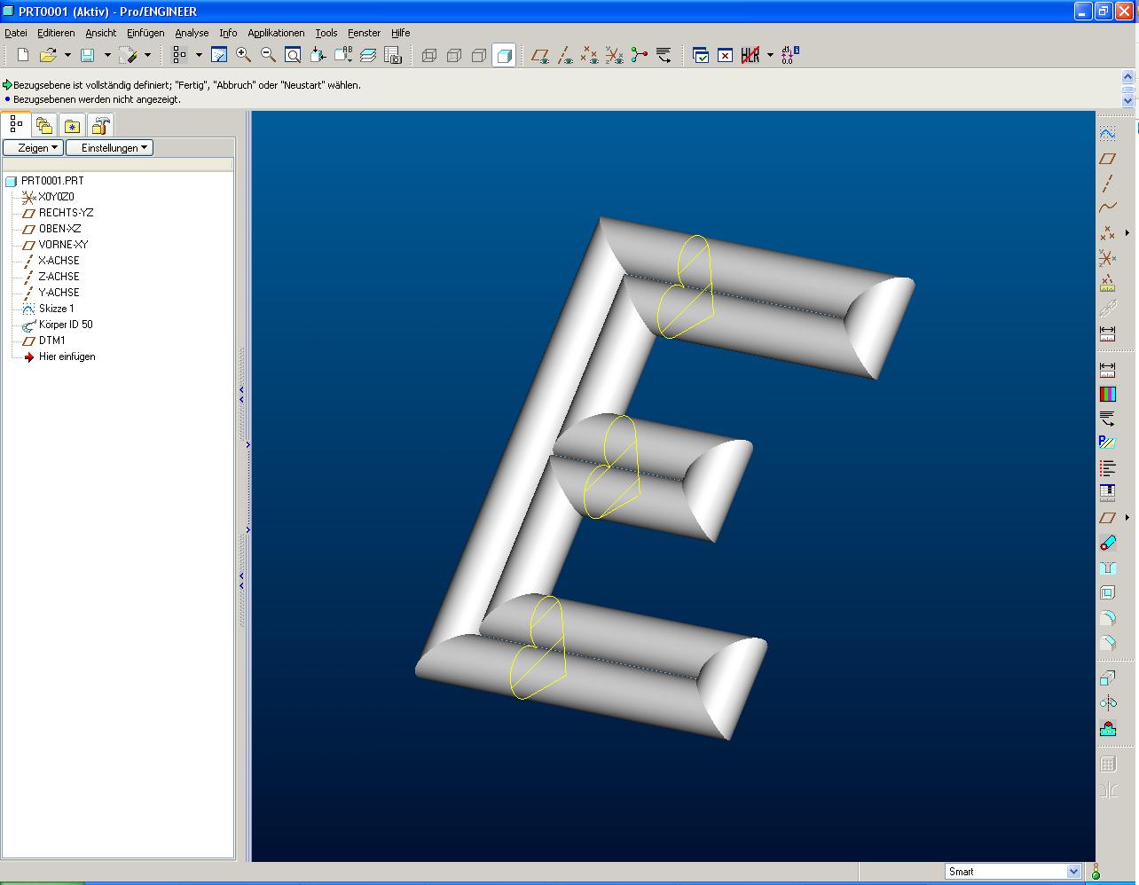1139x885 pixels.
Task: Save the part with the floppy disk icon
Action: pyautogui.click(x=88, y=55)
